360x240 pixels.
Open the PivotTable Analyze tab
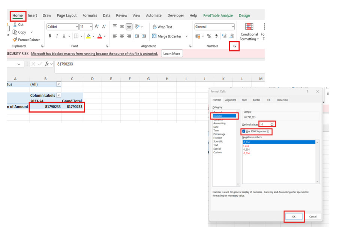[218, 15]
